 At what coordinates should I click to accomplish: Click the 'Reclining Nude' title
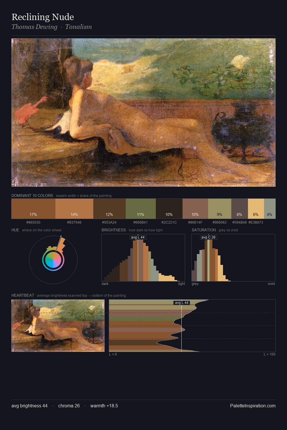43,17
